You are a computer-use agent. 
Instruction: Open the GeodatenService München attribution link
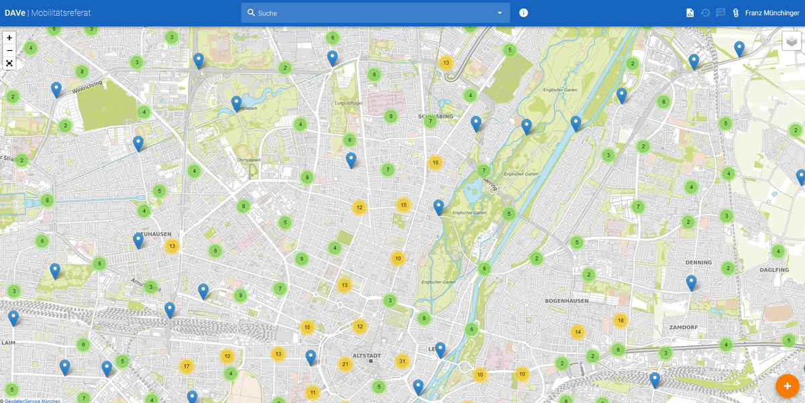point(32,400)
